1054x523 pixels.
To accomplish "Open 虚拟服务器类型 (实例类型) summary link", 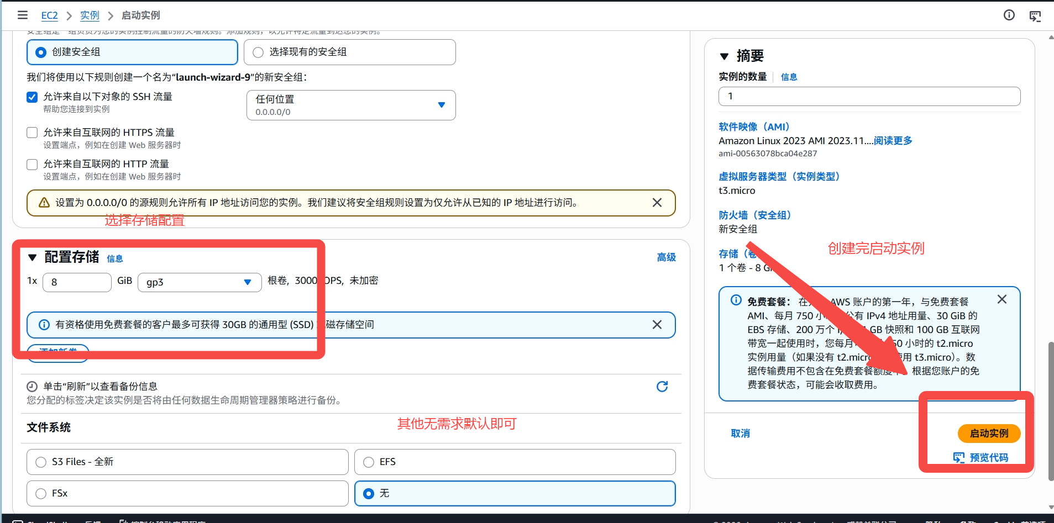I will 779,177.
